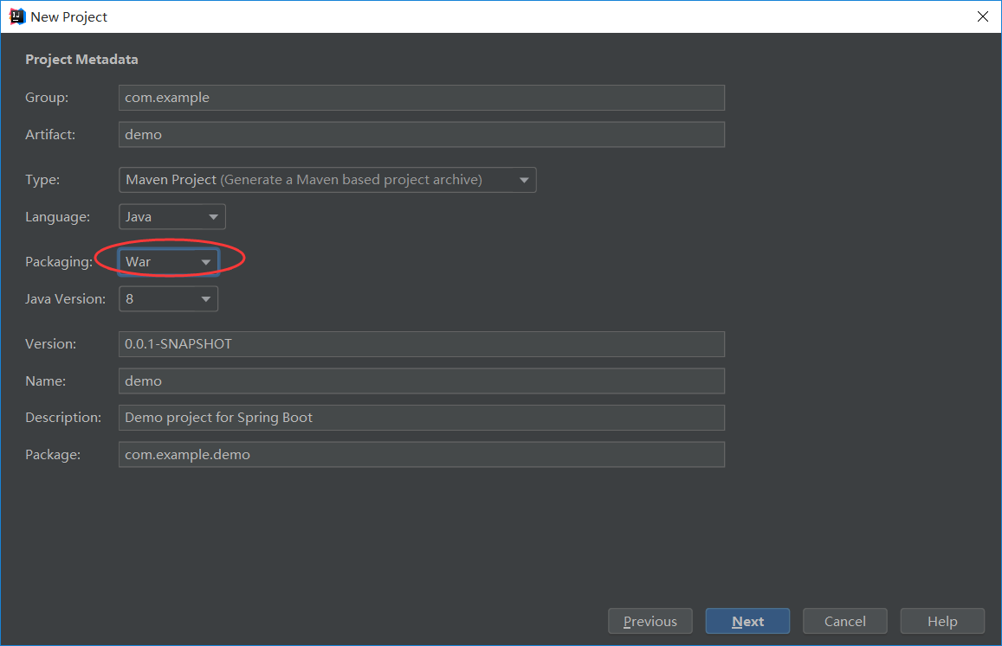Click the Artifact text field
Screen dimensions: 1002x646
(421, 135)
